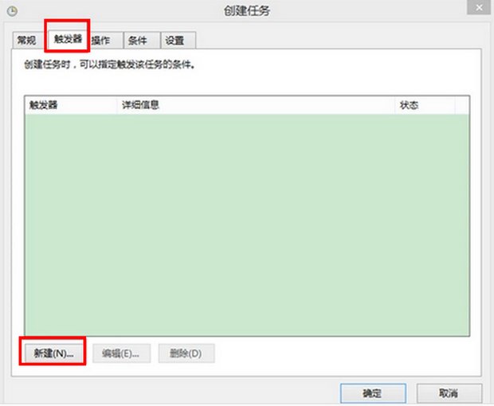Close the 创建任务 dialog window
The image size is (494, 406).
[x=479, y=7]
